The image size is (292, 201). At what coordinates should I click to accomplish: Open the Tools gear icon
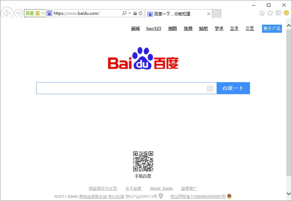(278, 13)
